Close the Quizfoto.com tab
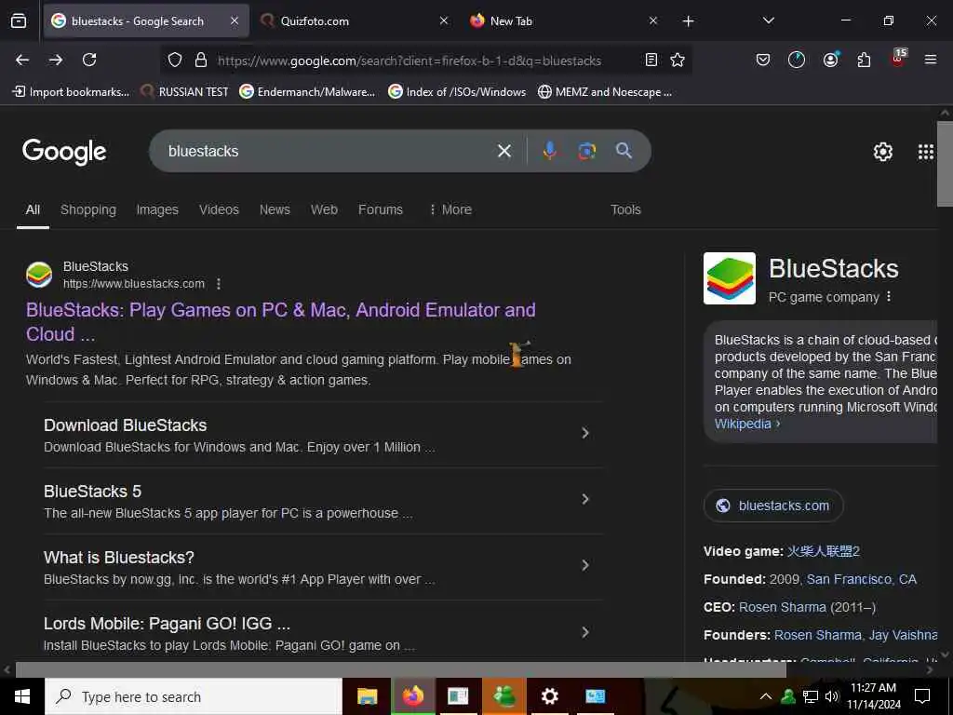 [x=444, y=20]
